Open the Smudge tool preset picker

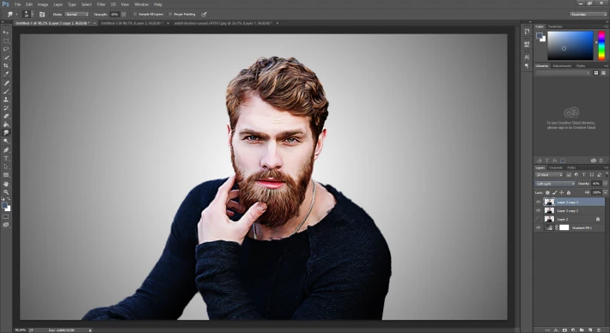coord(11,15)
